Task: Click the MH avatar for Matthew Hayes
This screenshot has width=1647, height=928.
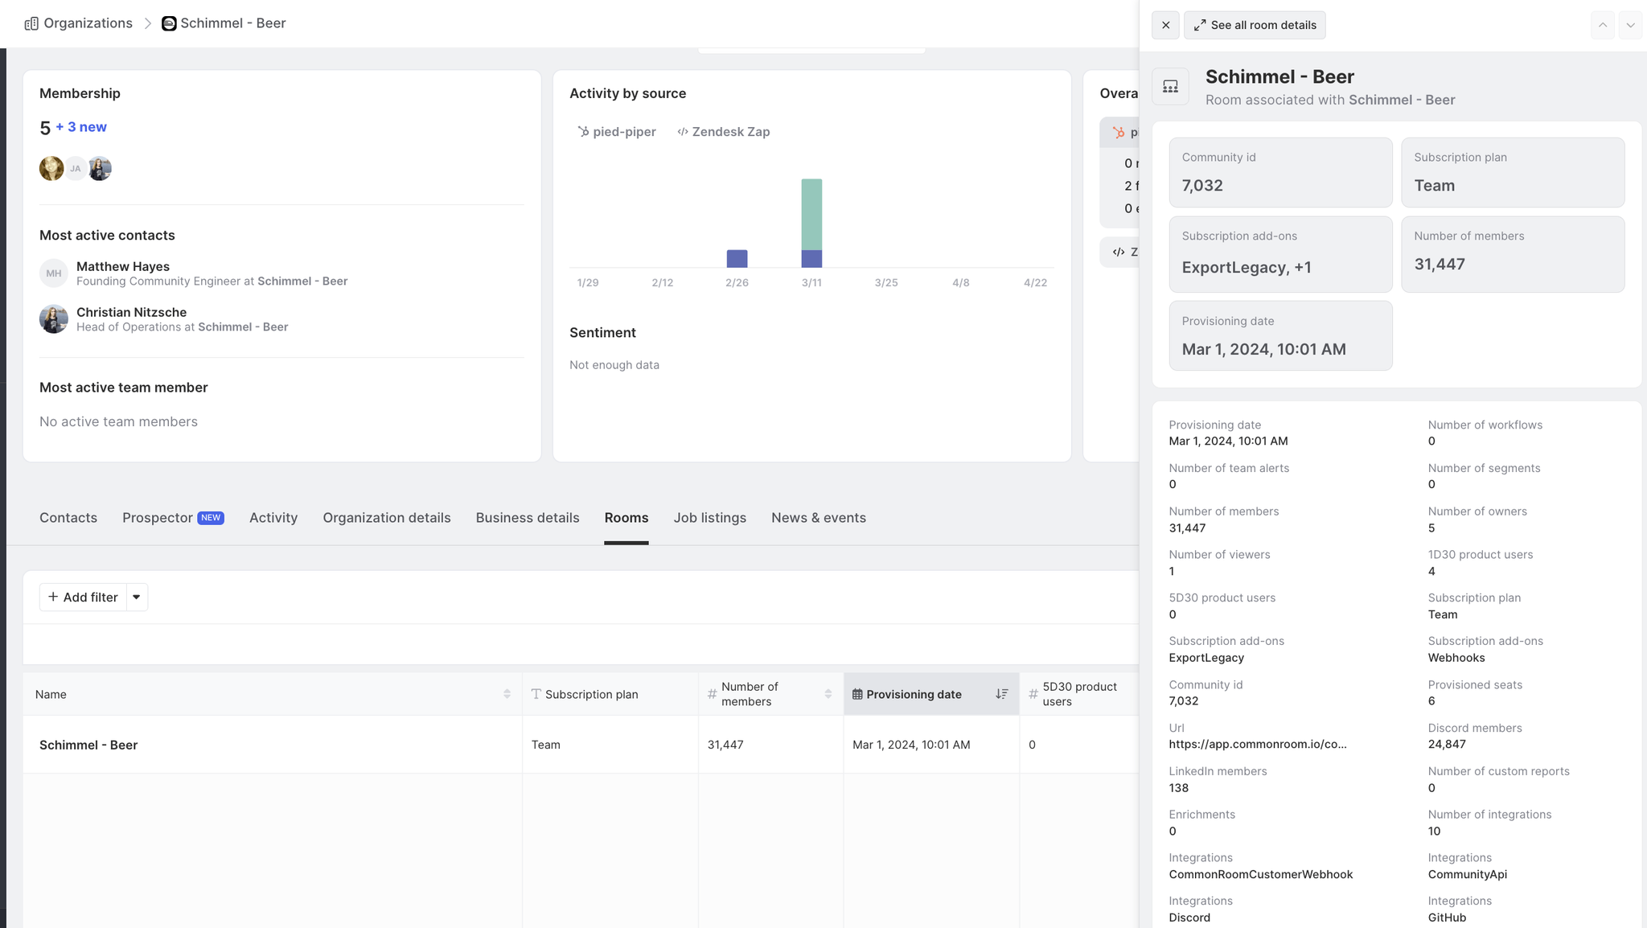Action: pos(54,273)
